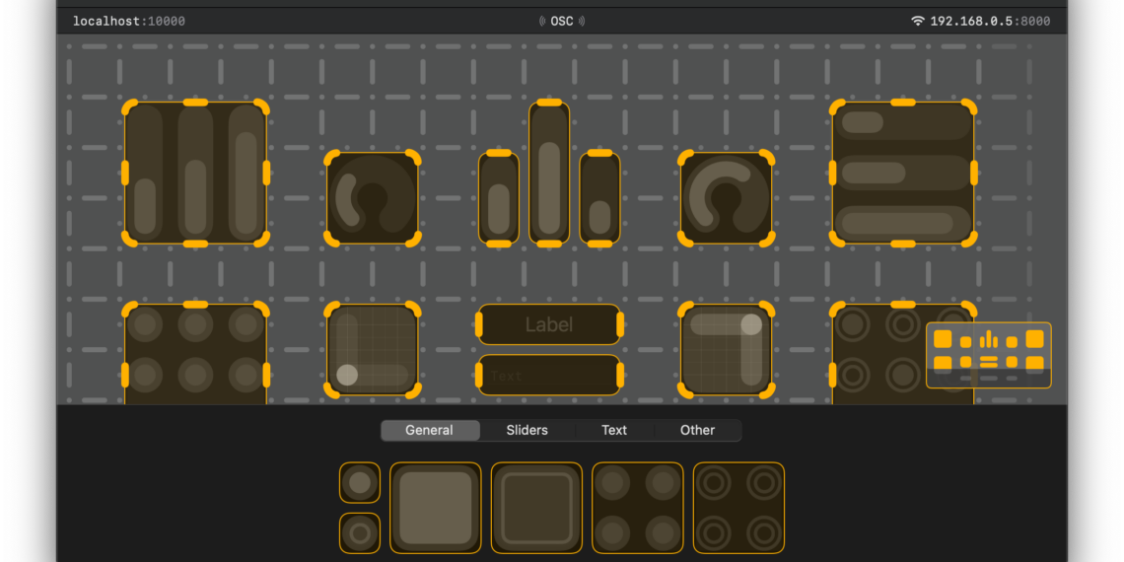Select the XY pad with bottom-left puck

tap(372, 350)
